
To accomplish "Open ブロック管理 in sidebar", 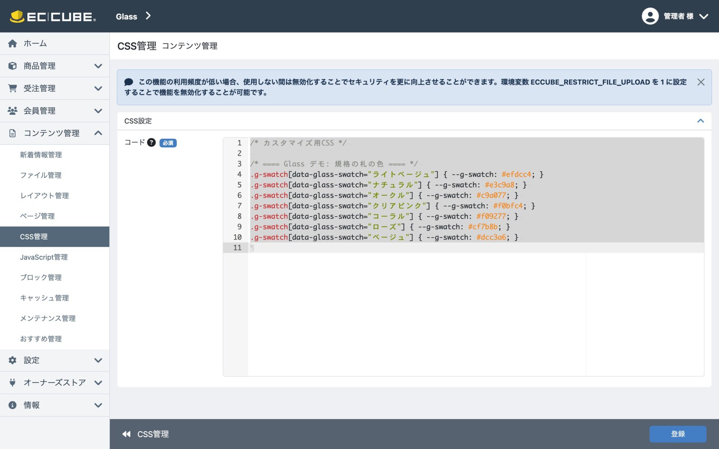I will (55, 277).
